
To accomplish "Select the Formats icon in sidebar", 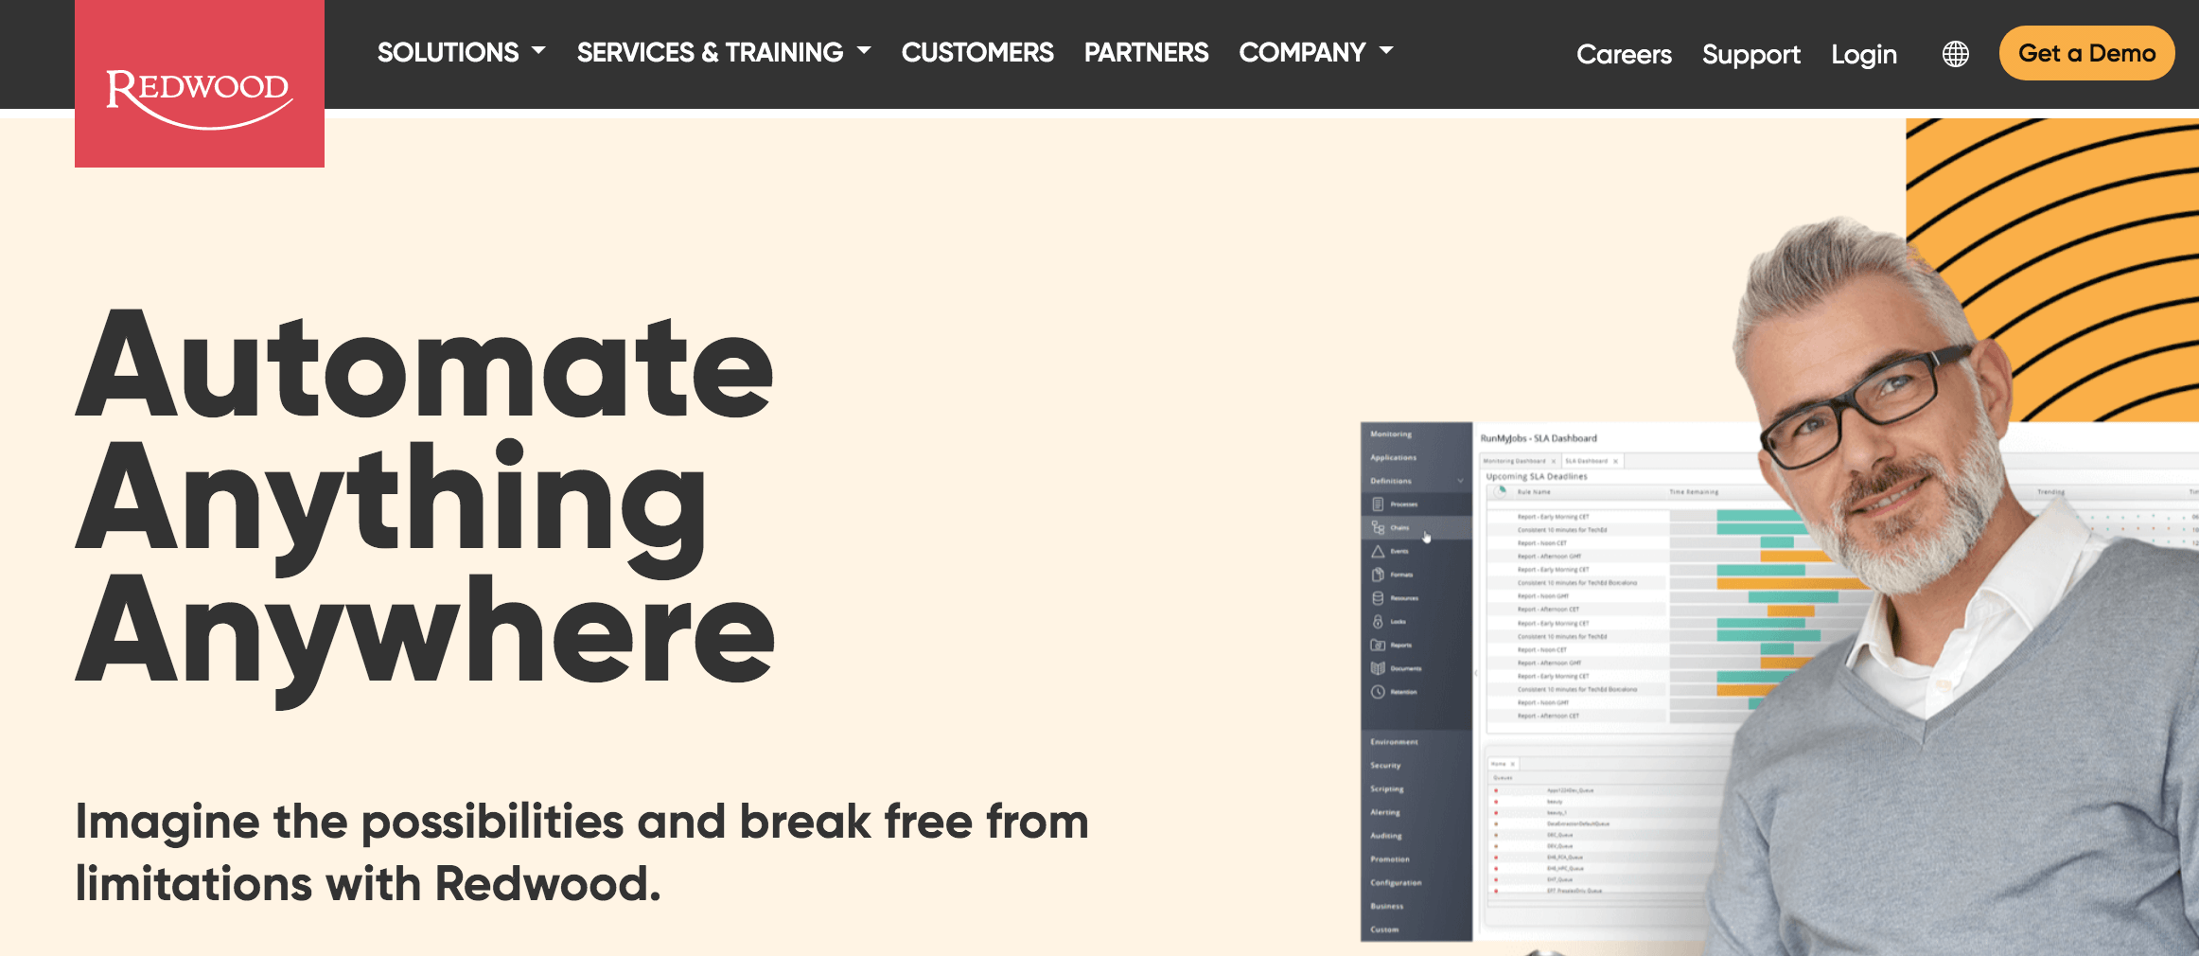I will 1378,575.
